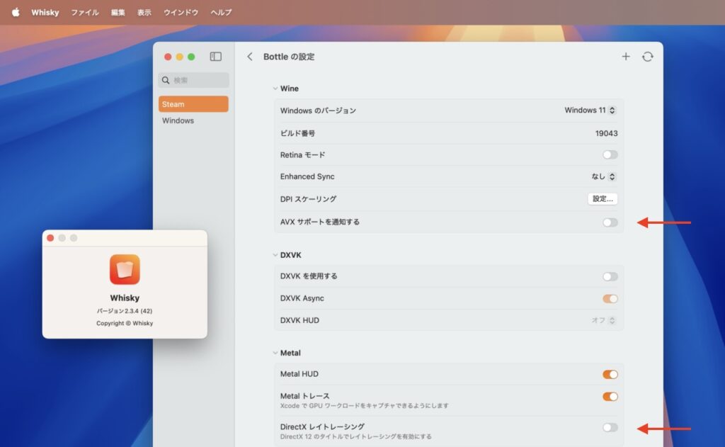Viewport: 725px width, 447px height.
Task: Open the Apple menu
Action: click(16, 12)
